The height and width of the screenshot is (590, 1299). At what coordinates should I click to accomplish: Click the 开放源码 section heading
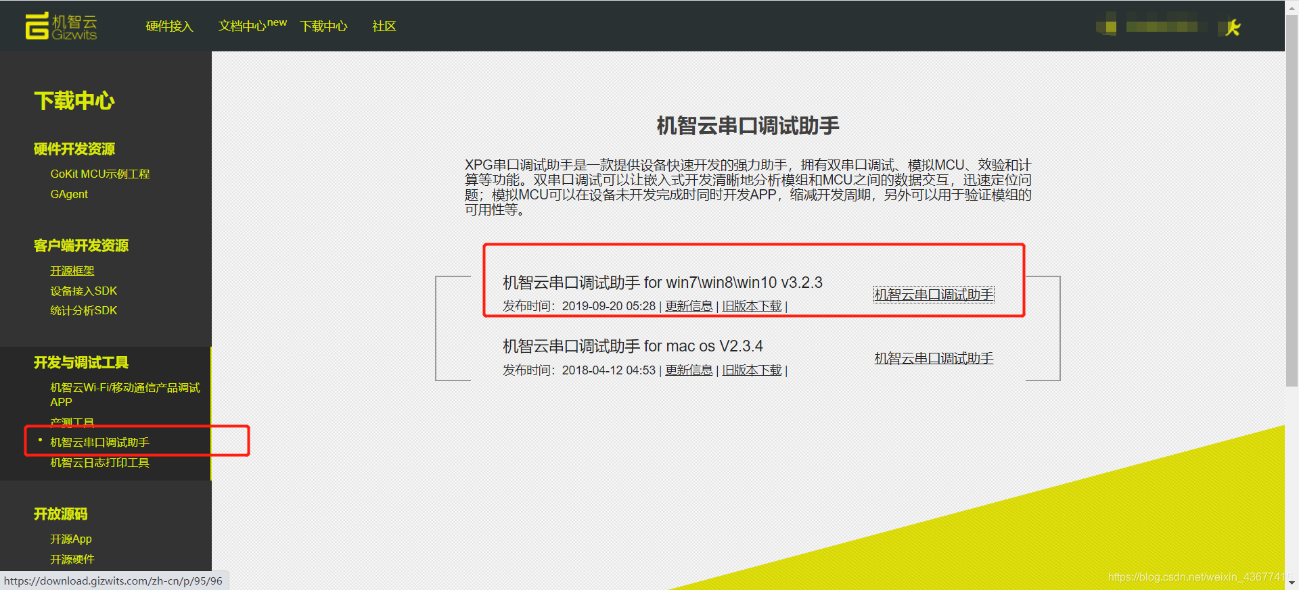pyautogui.click(x=61, y=514)
